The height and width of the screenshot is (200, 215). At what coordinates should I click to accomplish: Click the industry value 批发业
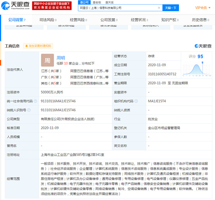[153, 119]
